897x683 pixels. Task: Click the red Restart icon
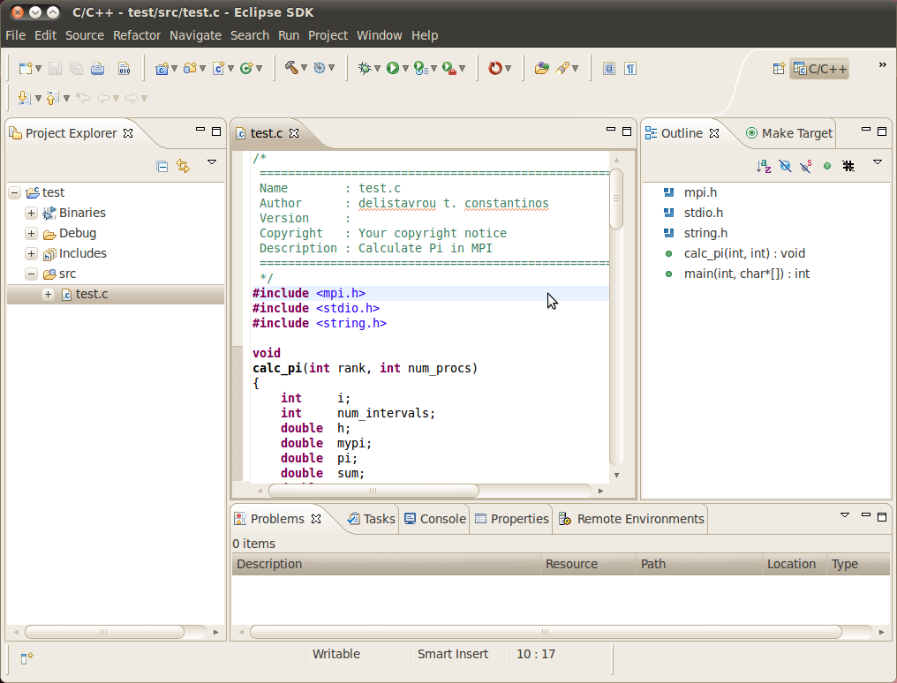click(494, 69)
